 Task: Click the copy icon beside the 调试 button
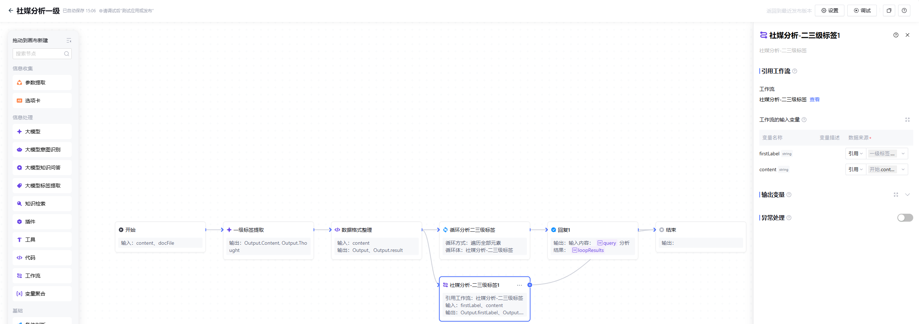889,10
